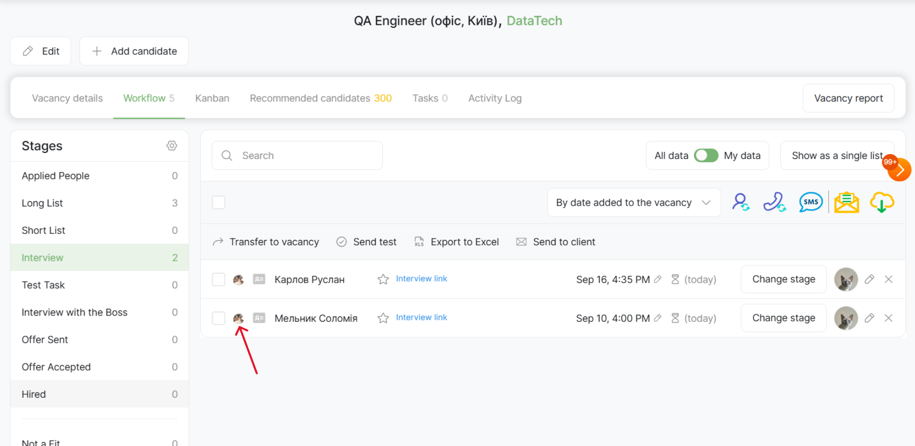The height and width of the screenshot is (446, 915).
Task: Switch to the Kanban tab
Action: point(212,98)
